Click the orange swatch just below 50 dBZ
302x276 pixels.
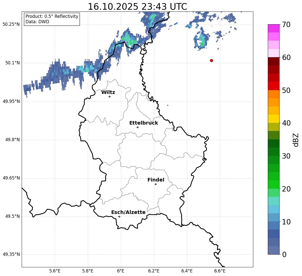[x=273, y=94]
